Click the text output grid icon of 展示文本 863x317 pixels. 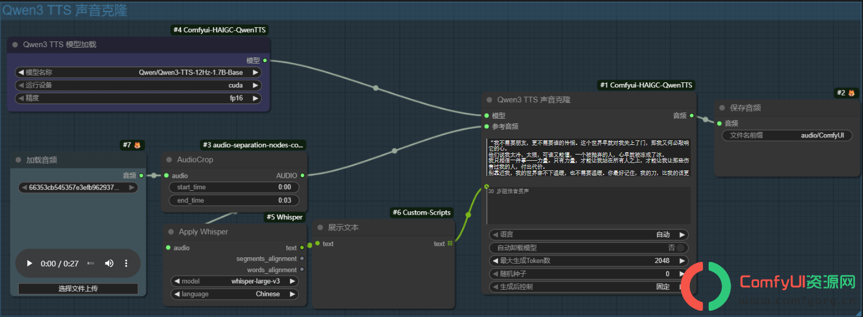[450, 244]
